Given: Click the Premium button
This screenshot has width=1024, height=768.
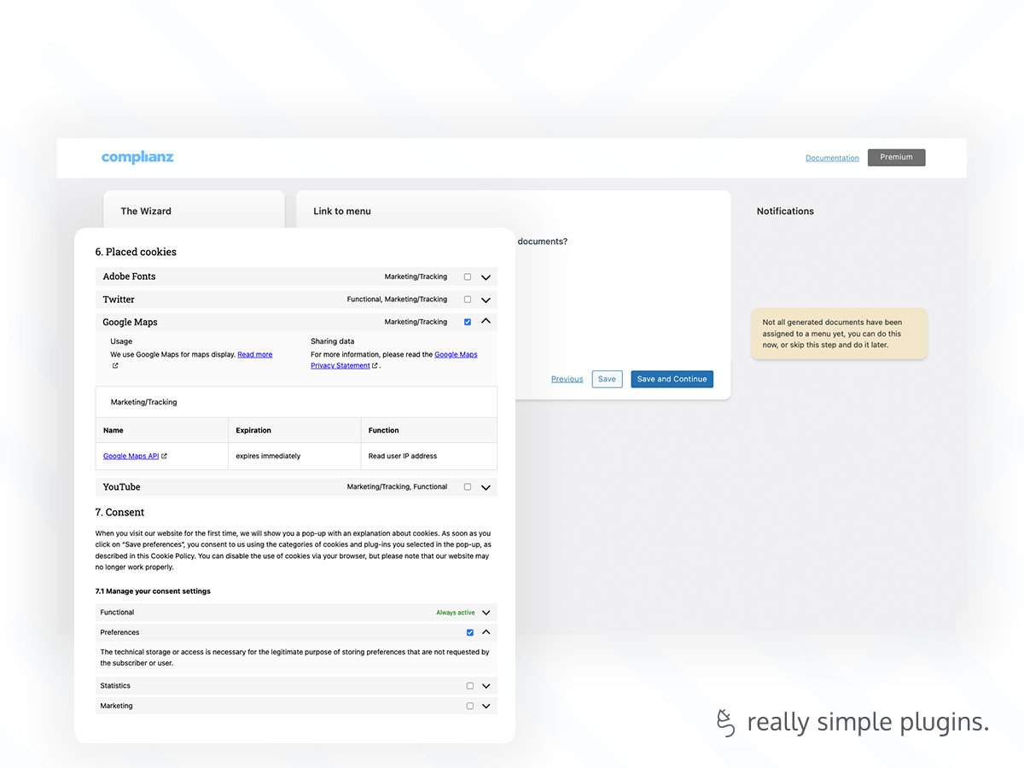Looking at the screenshot, I should pos(896,157).
